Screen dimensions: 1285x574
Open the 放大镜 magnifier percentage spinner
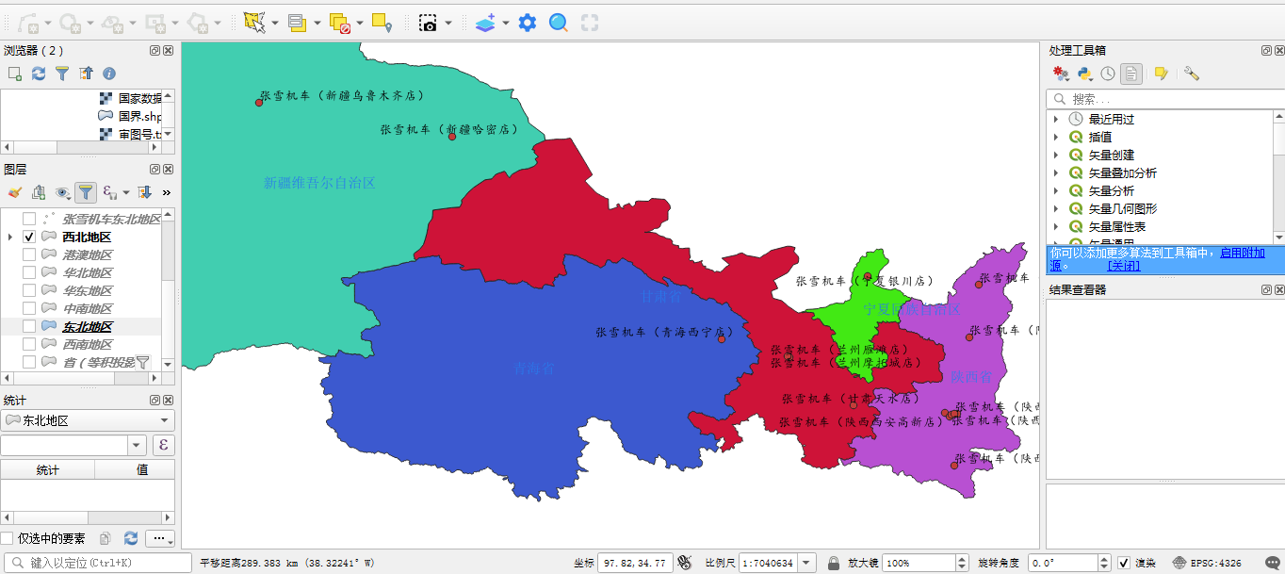click(962, 563)
